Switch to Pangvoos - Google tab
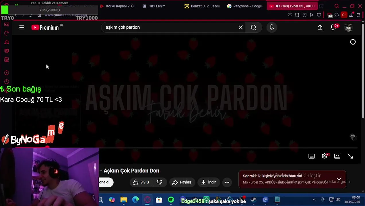 pyautogui.click(x=244, y=6)
